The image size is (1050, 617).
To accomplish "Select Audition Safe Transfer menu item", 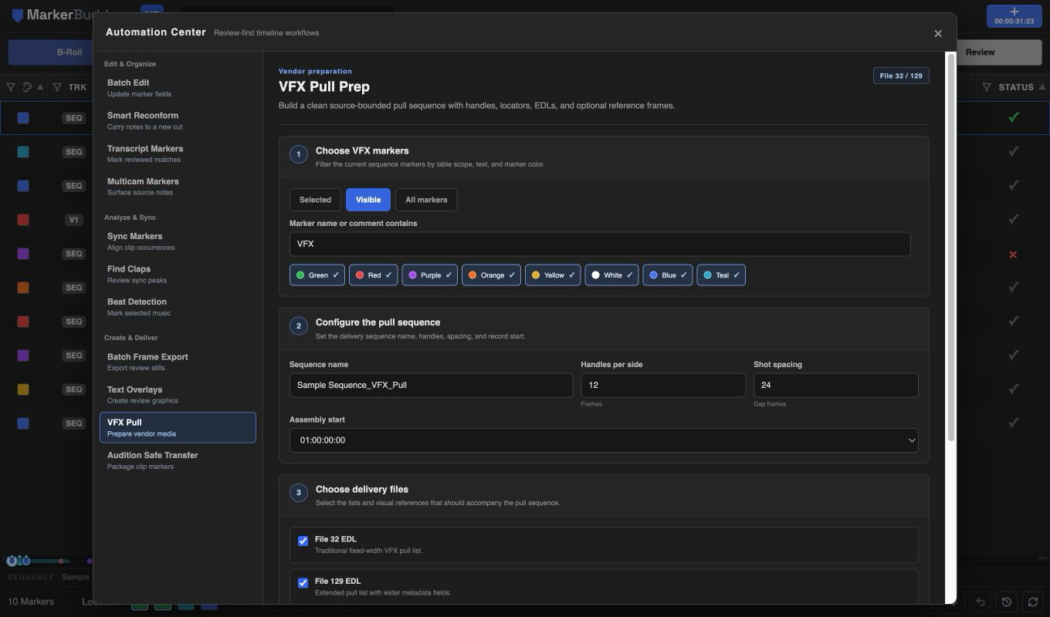I will tap(178, 460).
